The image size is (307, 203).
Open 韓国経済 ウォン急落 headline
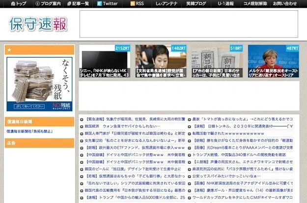point(122,126)
